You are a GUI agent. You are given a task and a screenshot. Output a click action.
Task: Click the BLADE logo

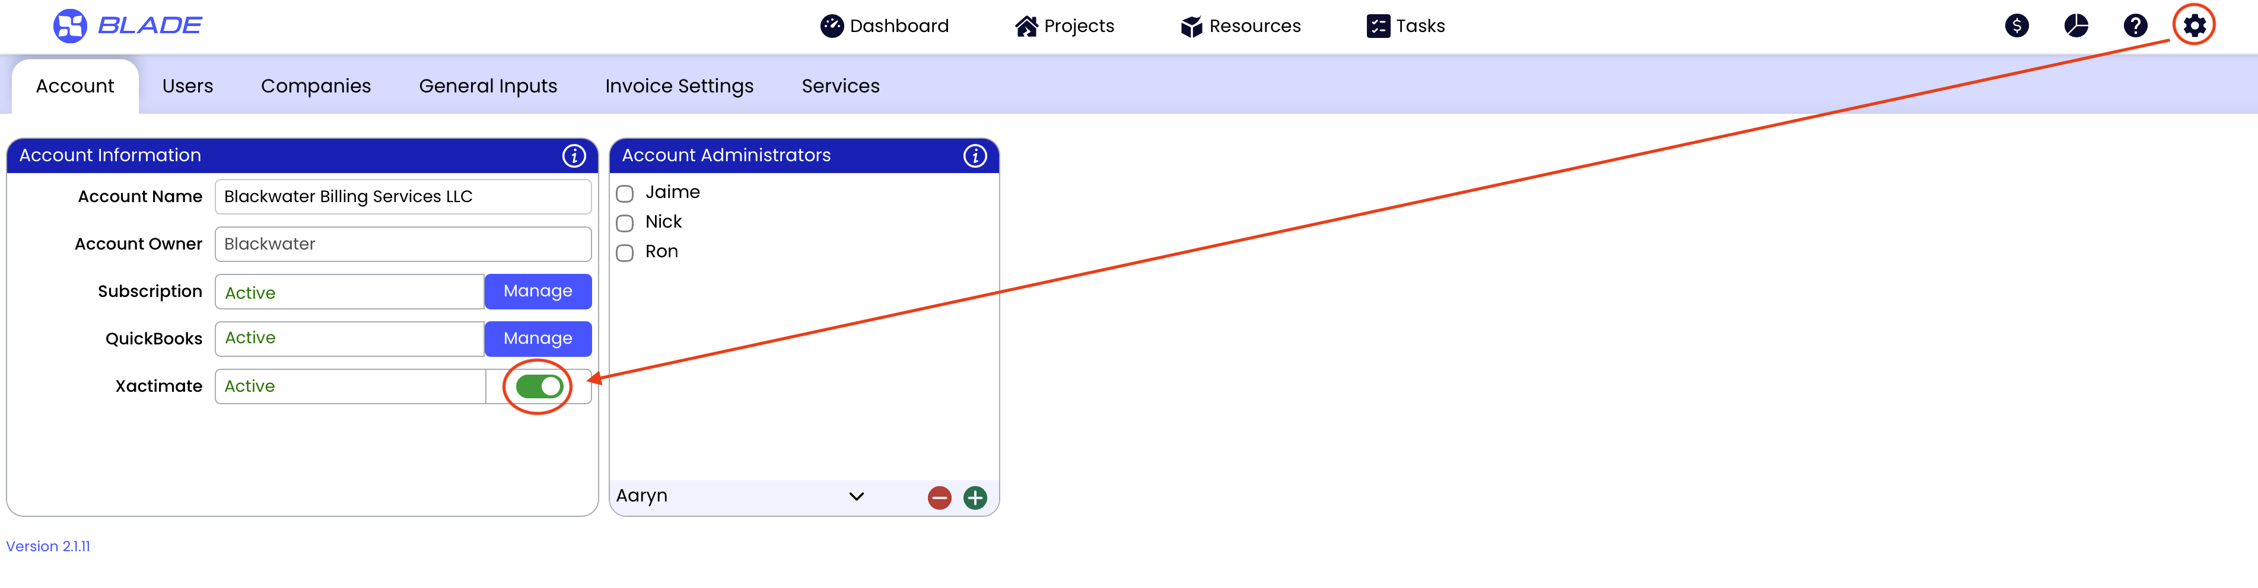tap(128, 25)
